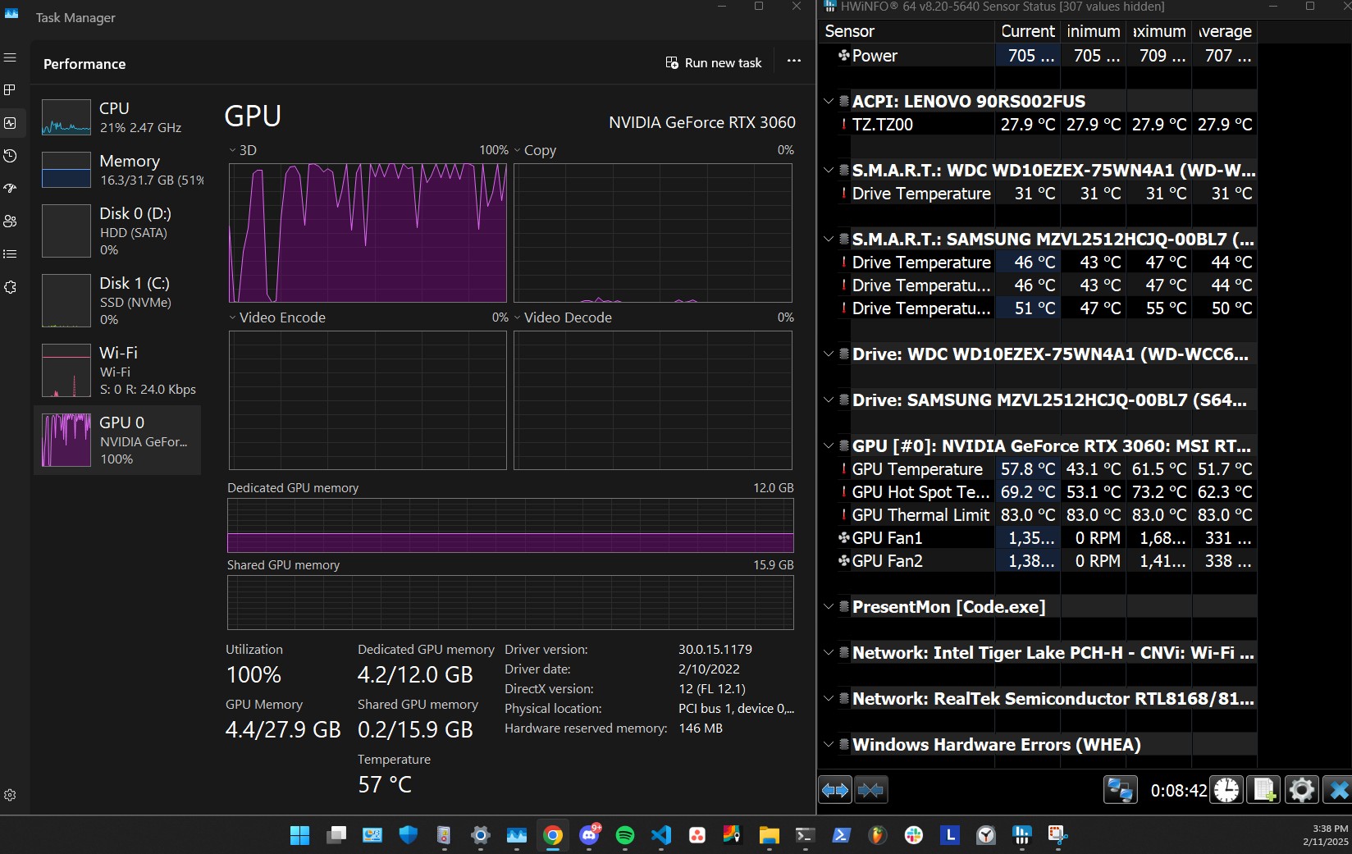Select Memory in performance list
The image size is (1352, 854).
coord(117,170)
